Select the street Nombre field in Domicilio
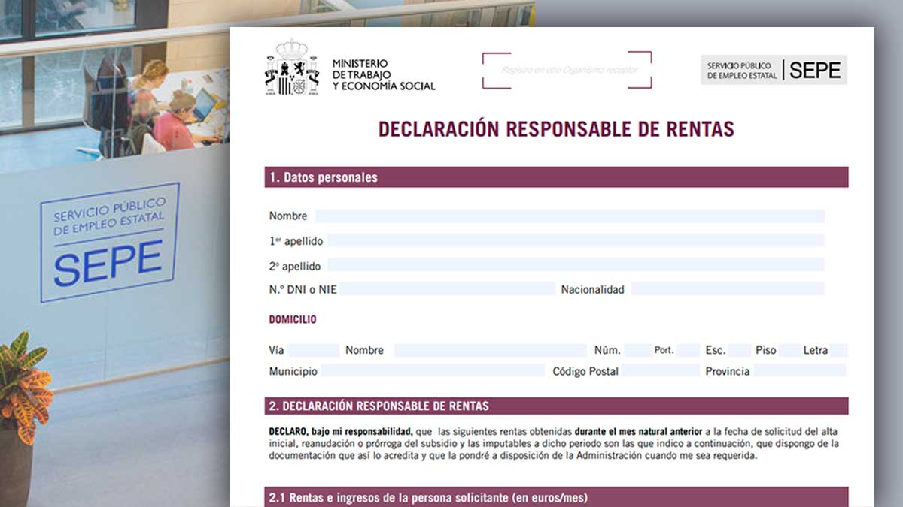Screen dimensions: 903x507 tap(489, 350)
